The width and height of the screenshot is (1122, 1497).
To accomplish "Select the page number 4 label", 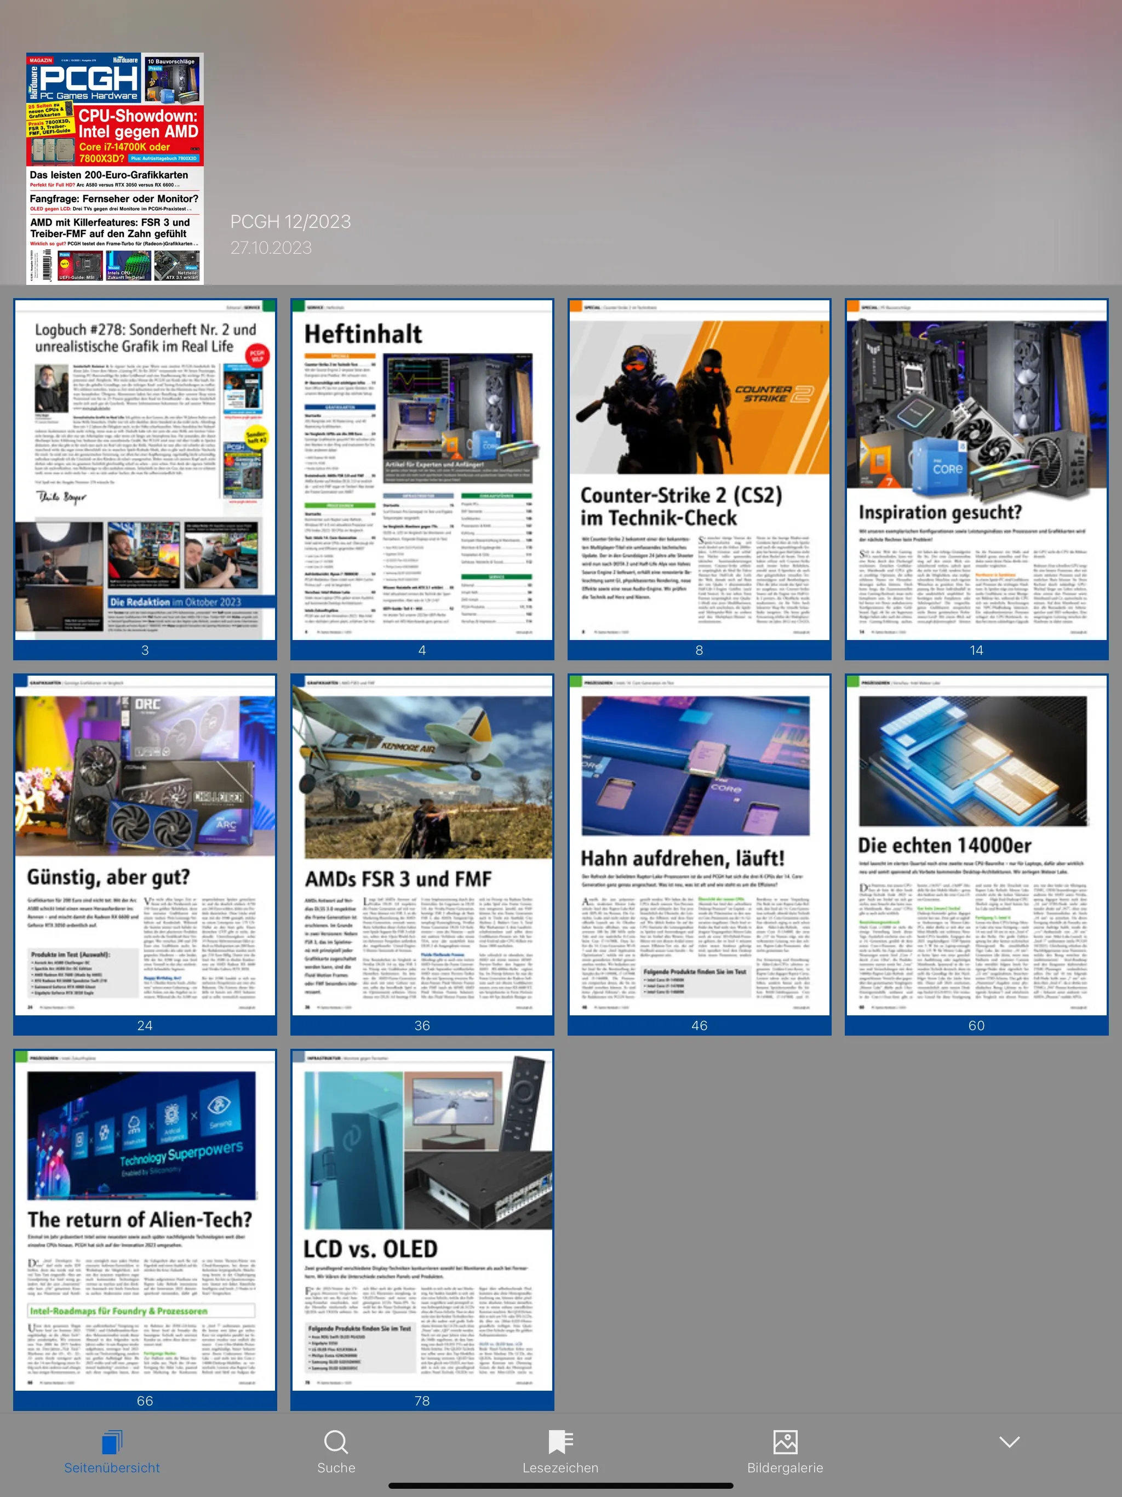I will click(422, 650).
